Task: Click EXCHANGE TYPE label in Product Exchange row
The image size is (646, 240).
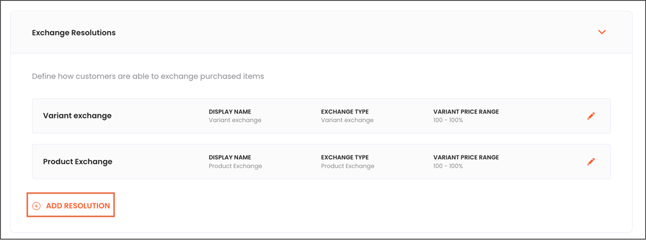Action: [x=345, y=157]
